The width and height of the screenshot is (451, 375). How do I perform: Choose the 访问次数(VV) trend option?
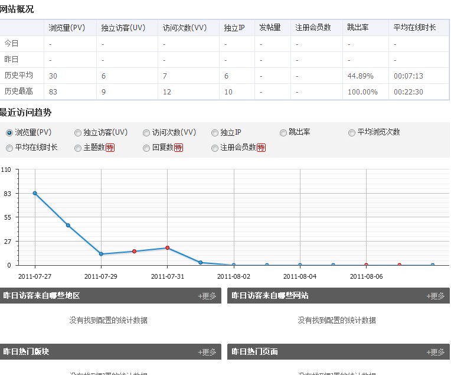[146, 133]
